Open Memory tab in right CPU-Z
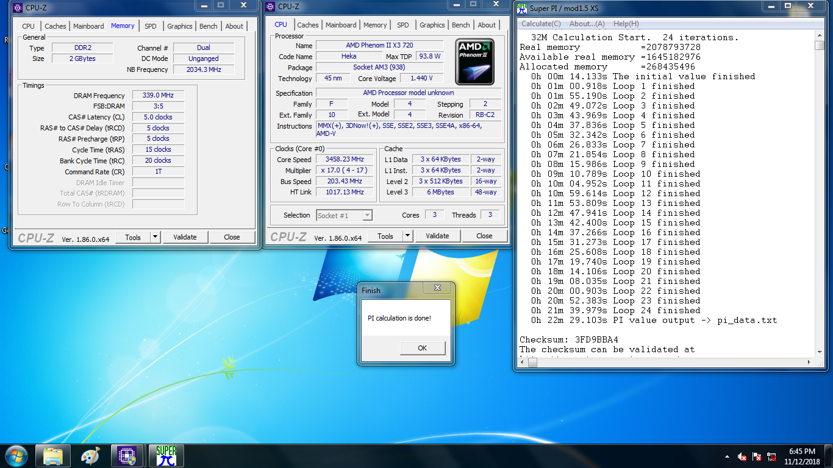The image size is (833, 468). click(375, 25)
